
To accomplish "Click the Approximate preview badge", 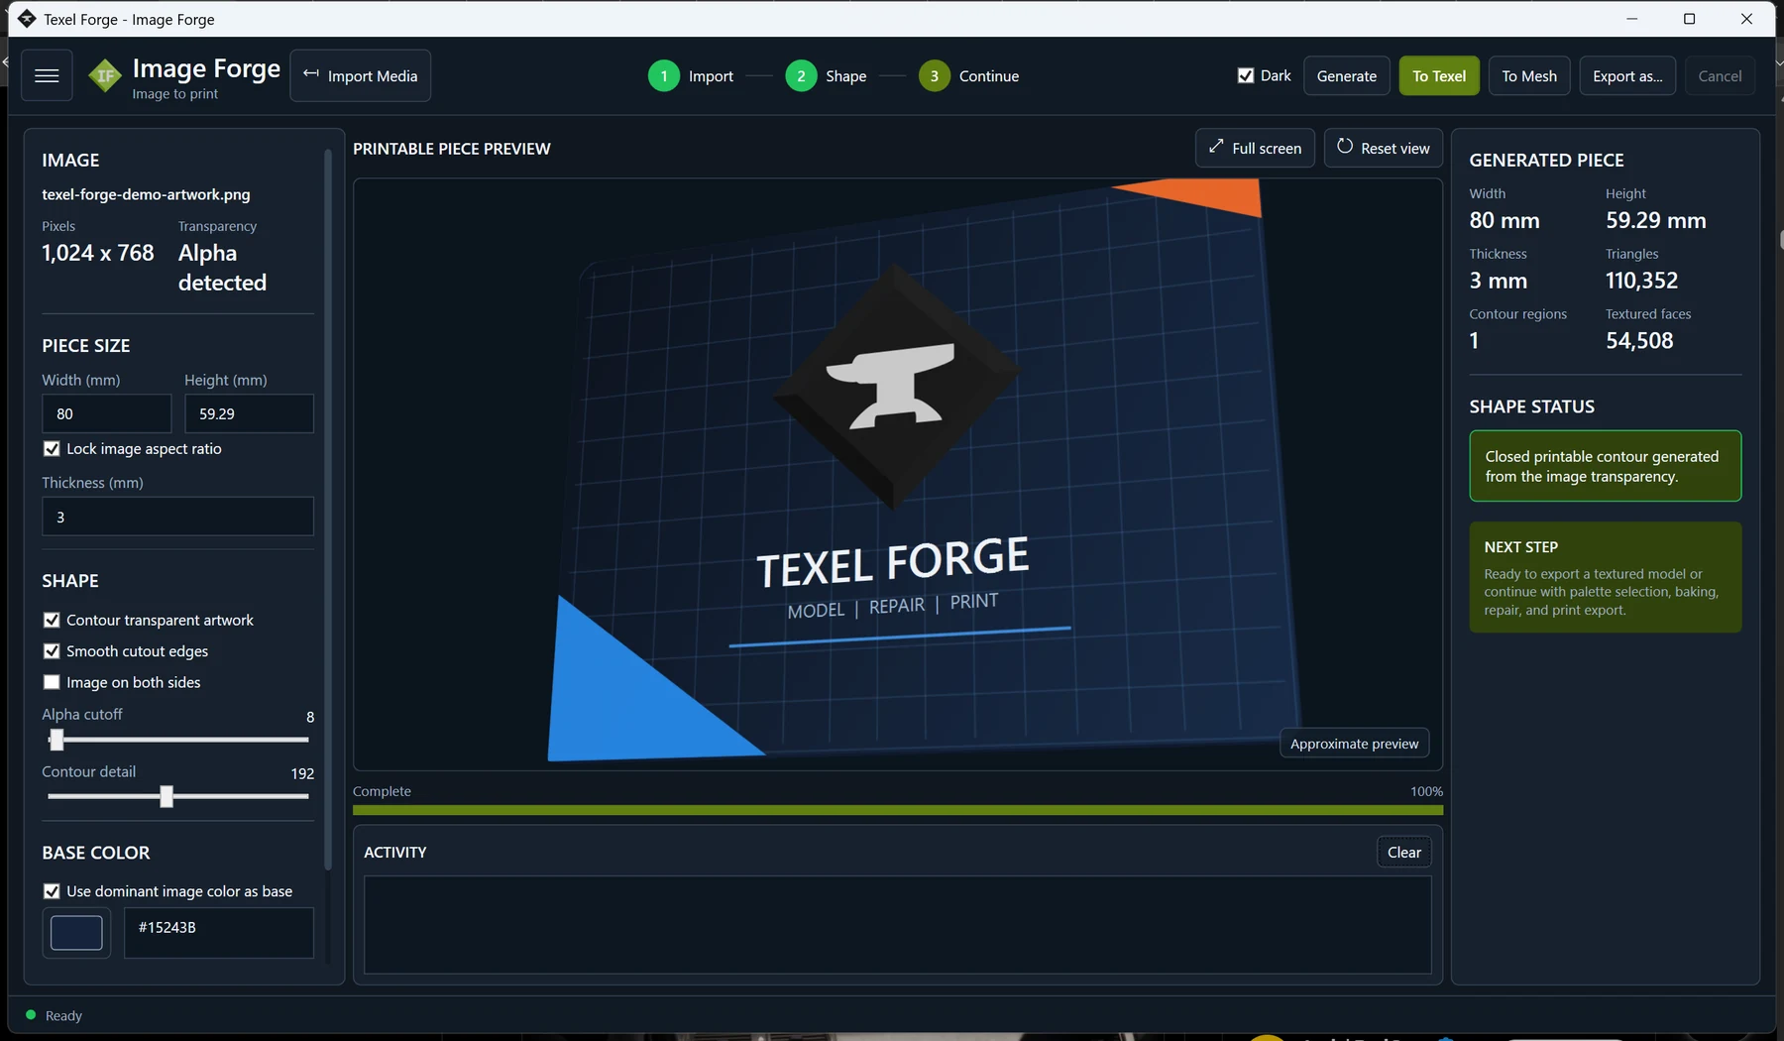I will point(1354,744).
